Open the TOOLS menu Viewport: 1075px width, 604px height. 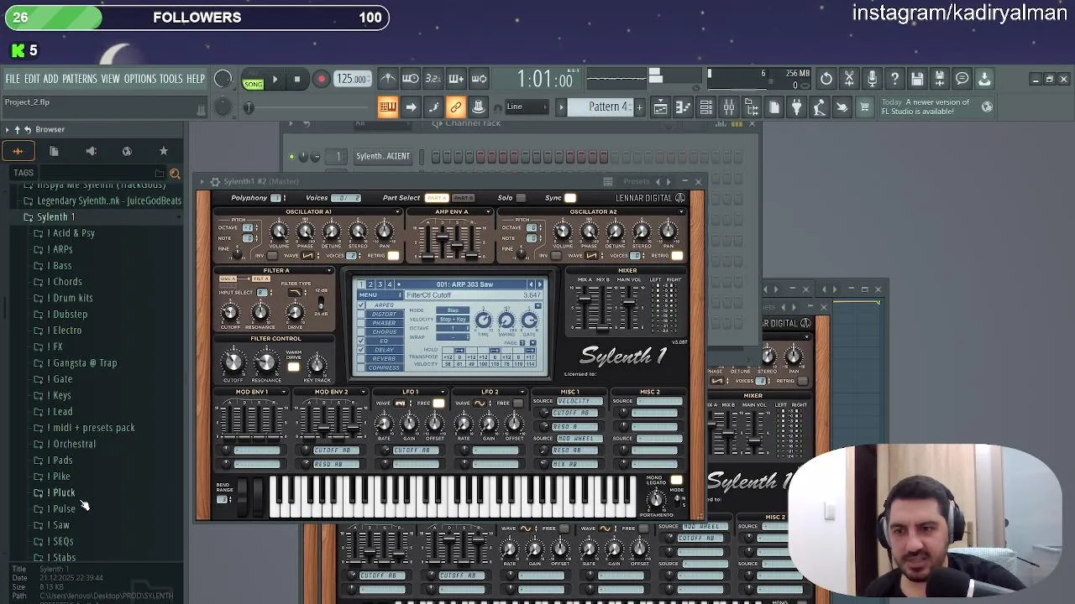tap(170, 79)
